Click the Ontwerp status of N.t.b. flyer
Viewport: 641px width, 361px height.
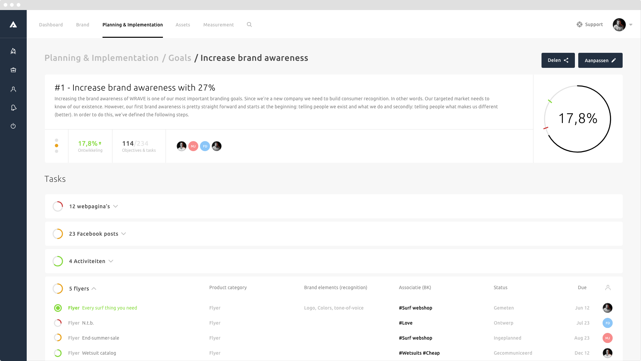point(503,323)
